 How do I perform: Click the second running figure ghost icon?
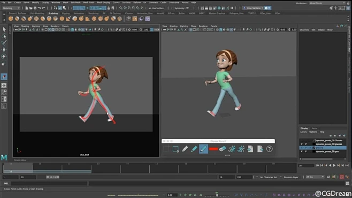click(241, 149)
